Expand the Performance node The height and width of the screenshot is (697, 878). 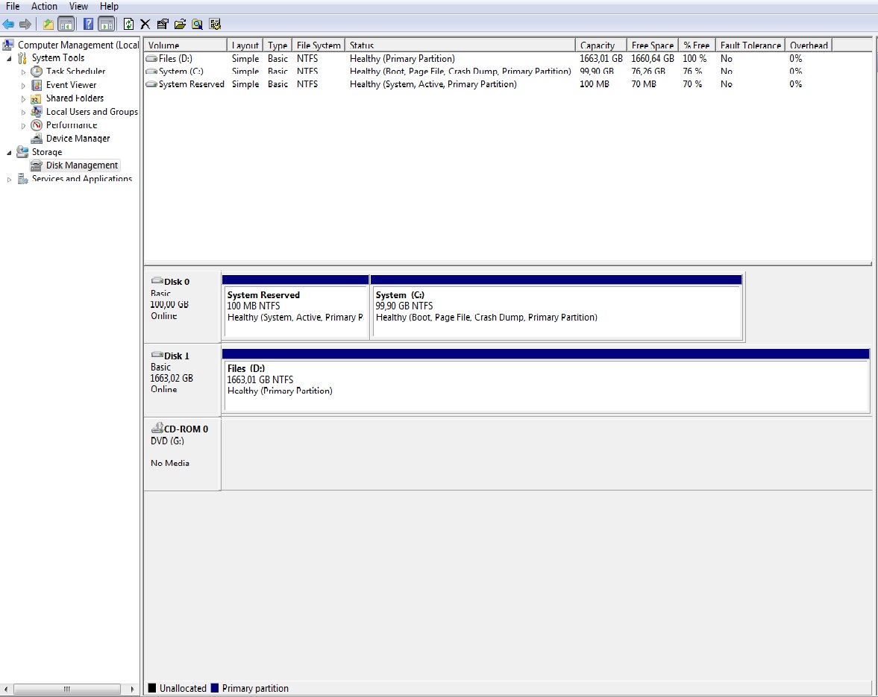23,126
